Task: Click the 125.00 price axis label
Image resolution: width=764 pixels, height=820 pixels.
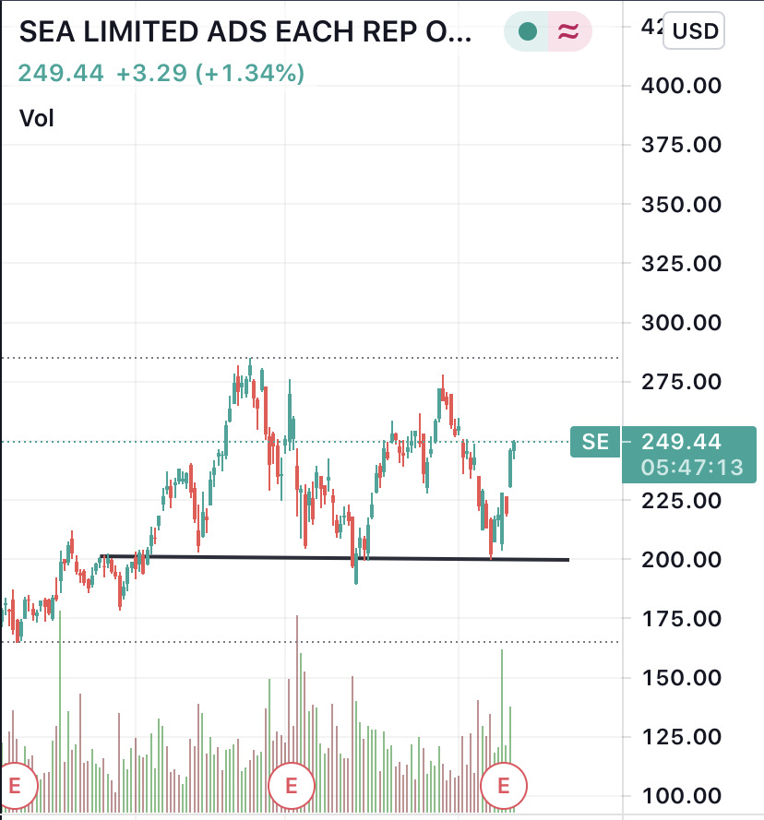Action: [681, 737]
